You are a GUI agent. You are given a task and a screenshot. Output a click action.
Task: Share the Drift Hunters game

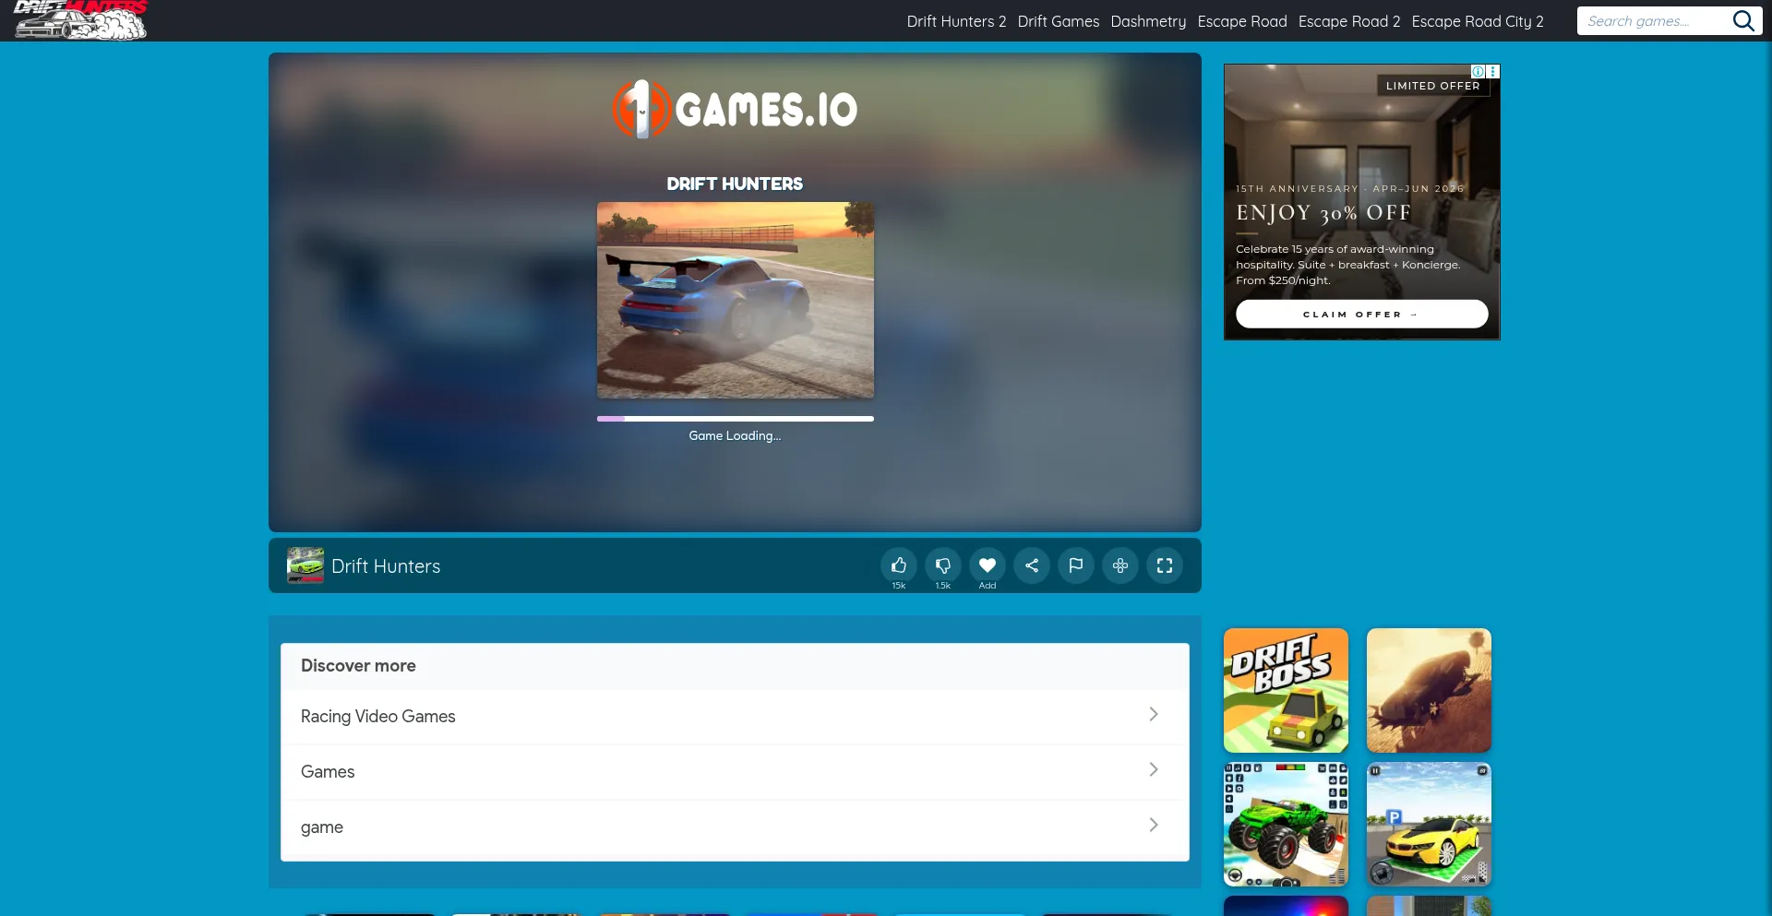click(x=1032, y=565)
